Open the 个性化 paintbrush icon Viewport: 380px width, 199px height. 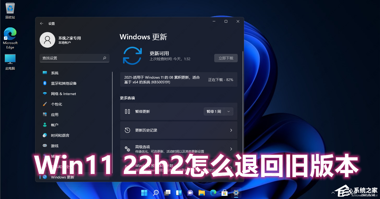pyautogui.click(x=45, y=104)
